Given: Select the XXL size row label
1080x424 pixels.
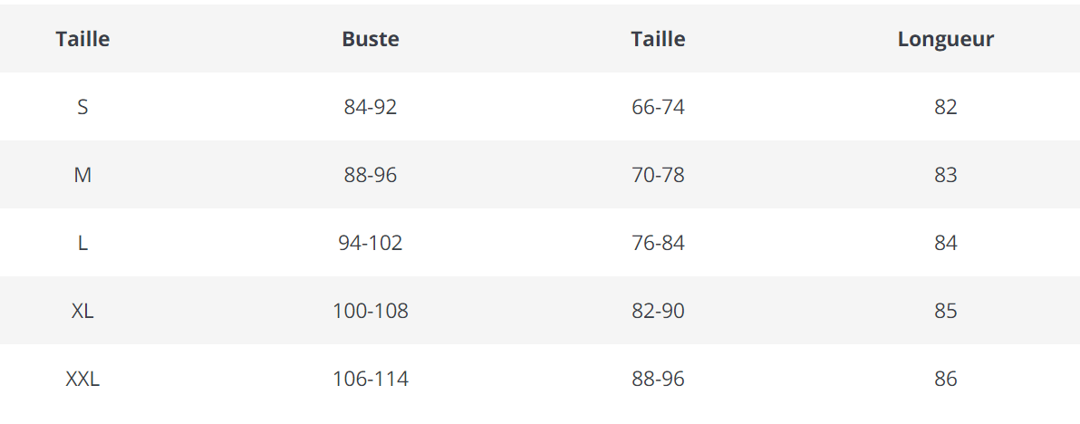Looking at the screenshot, I should [x=82, y=380].
